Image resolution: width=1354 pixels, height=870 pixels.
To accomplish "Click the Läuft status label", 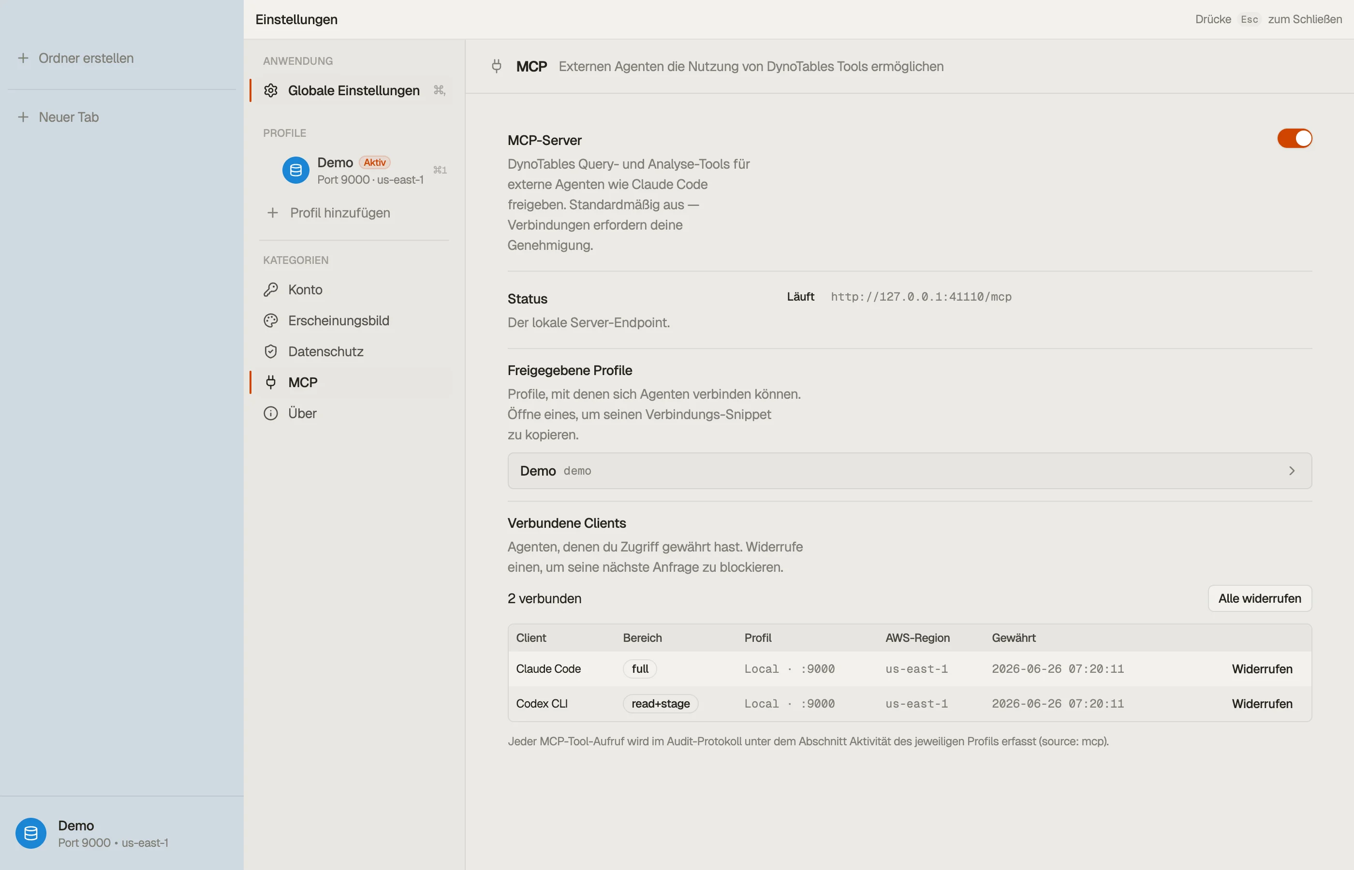I will point(800,297).
